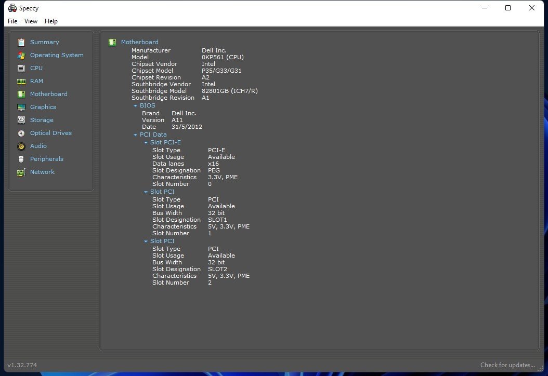The height and width of the screenshot is (376, 548).
Task: Click the Chipset Revision value A2
Action: click(x=205, y=77)
